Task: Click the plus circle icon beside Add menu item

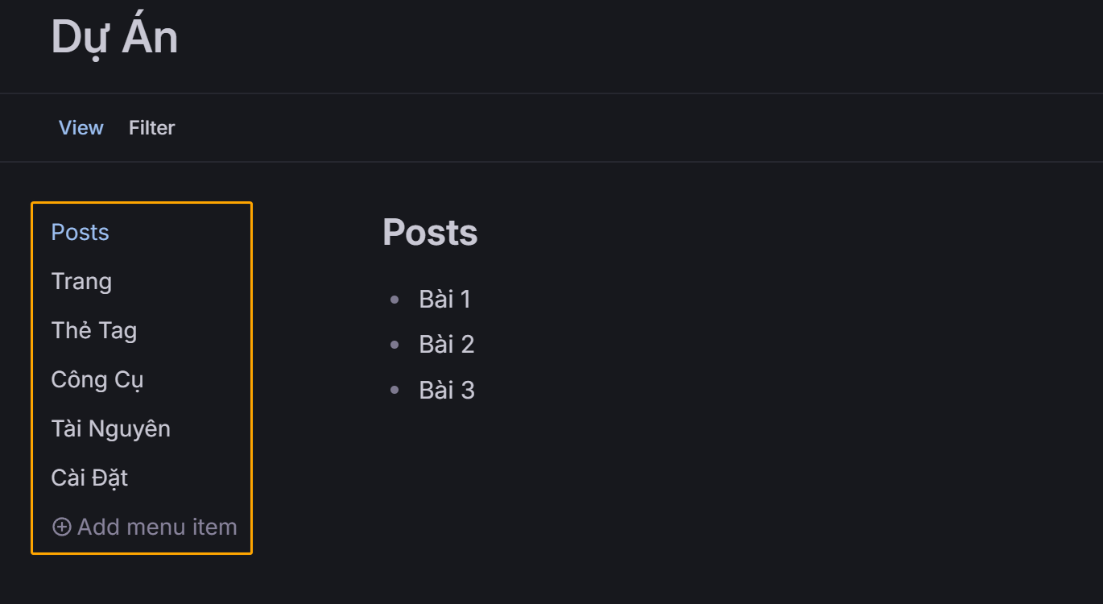Action: [x=62, y=527]
